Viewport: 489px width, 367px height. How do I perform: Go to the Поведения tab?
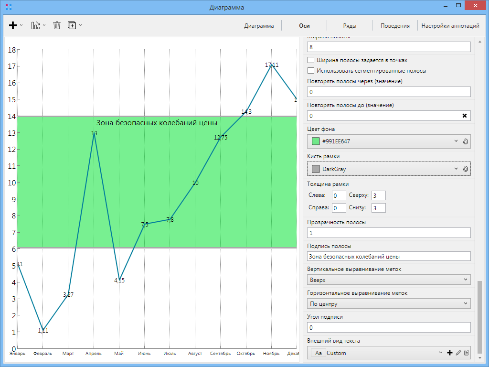coord(395,26)
